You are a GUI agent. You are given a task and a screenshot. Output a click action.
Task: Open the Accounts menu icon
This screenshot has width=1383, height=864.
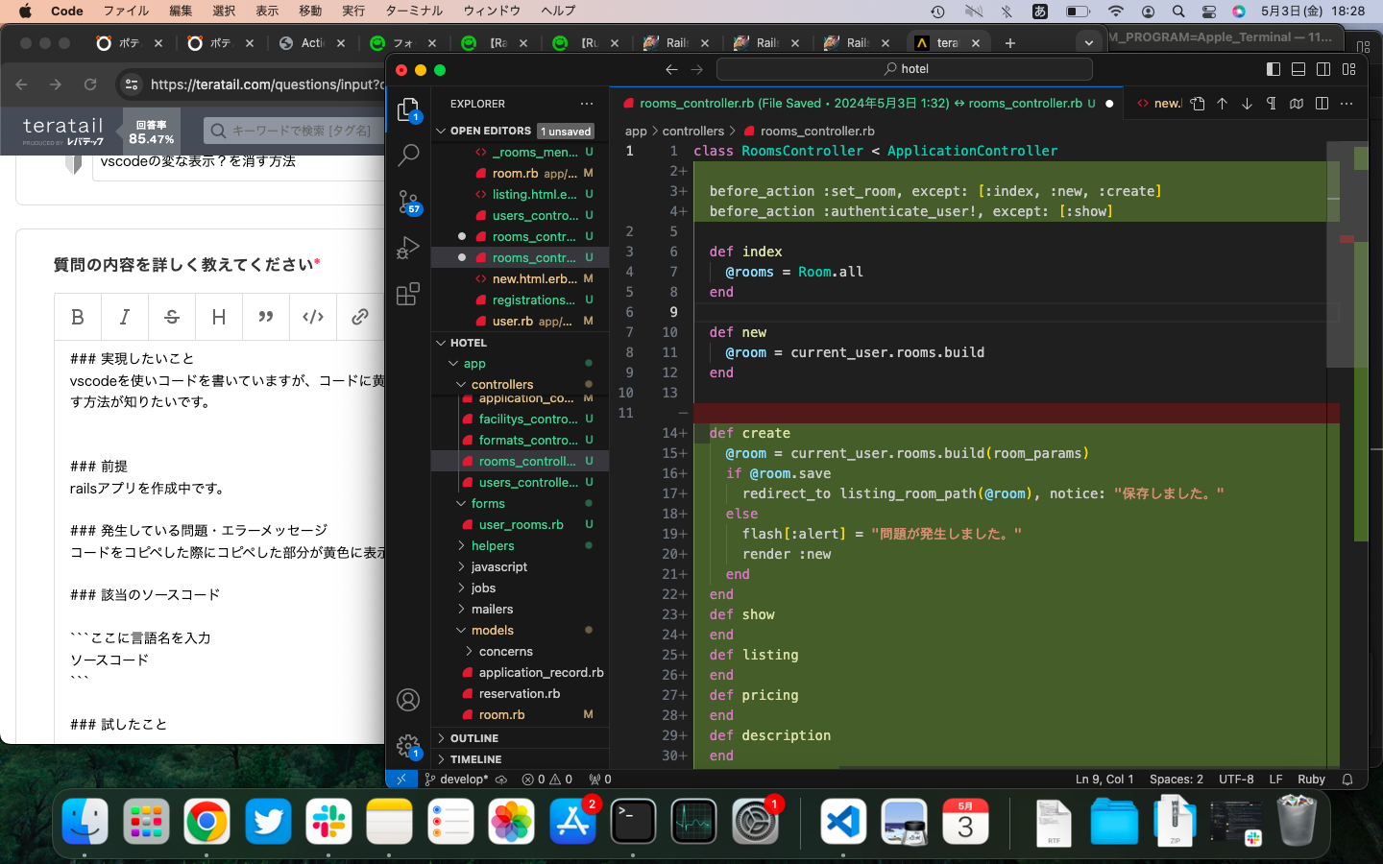pos(408,700)
